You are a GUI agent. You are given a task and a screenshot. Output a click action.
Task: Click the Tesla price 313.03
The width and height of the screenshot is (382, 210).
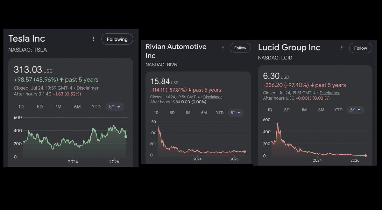[28, 70]
